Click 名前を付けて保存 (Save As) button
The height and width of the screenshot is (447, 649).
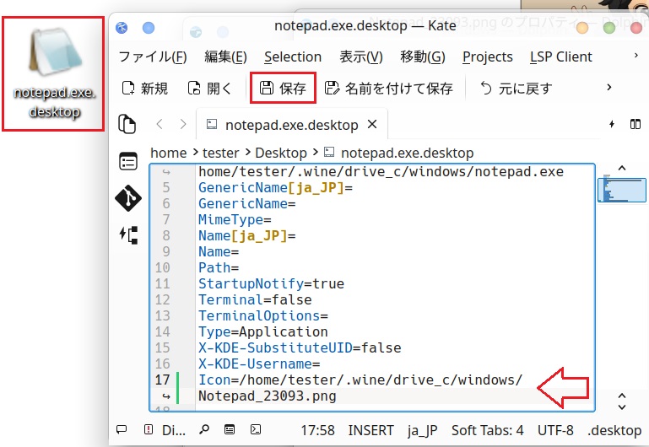click(x=389, y=88)
